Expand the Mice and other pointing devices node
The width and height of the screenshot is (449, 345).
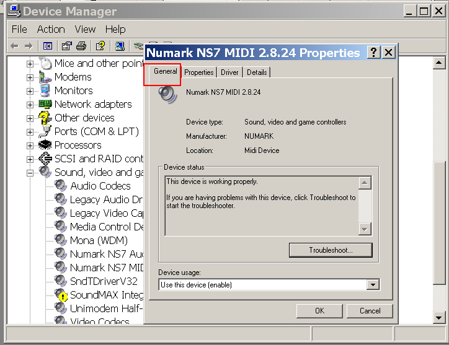(x=30, y=64)
